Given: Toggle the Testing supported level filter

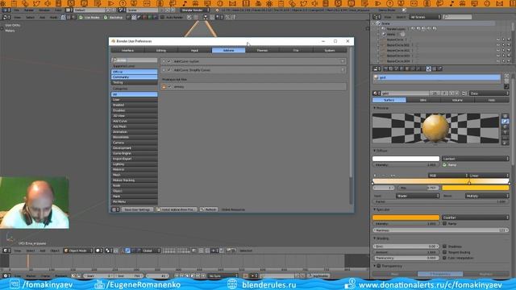Looking at the screenshot, I should [x=135, y=82].
